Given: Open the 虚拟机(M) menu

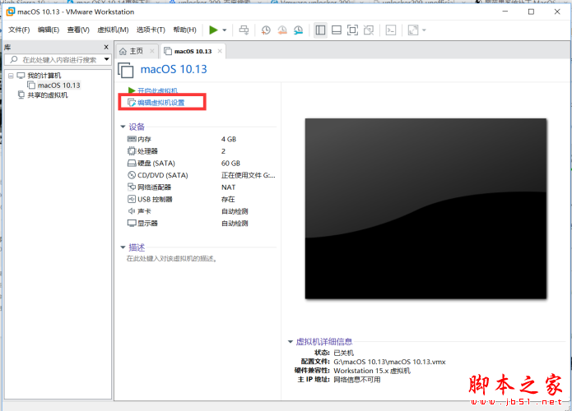Looking at the screenshot, I should (113, 30).
